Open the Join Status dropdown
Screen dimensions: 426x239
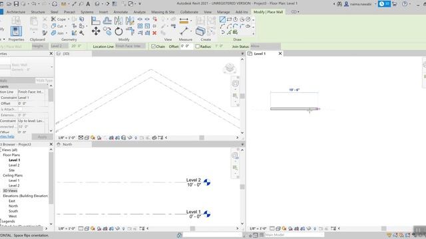(265, 46)
